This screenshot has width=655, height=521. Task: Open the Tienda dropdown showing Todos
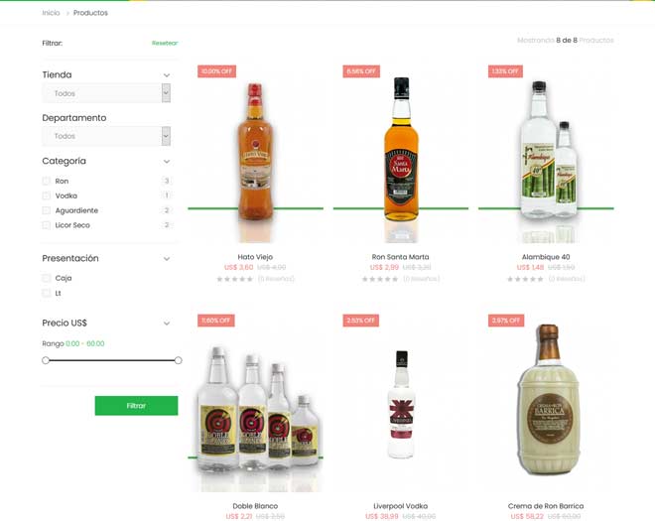click(106, 93)
